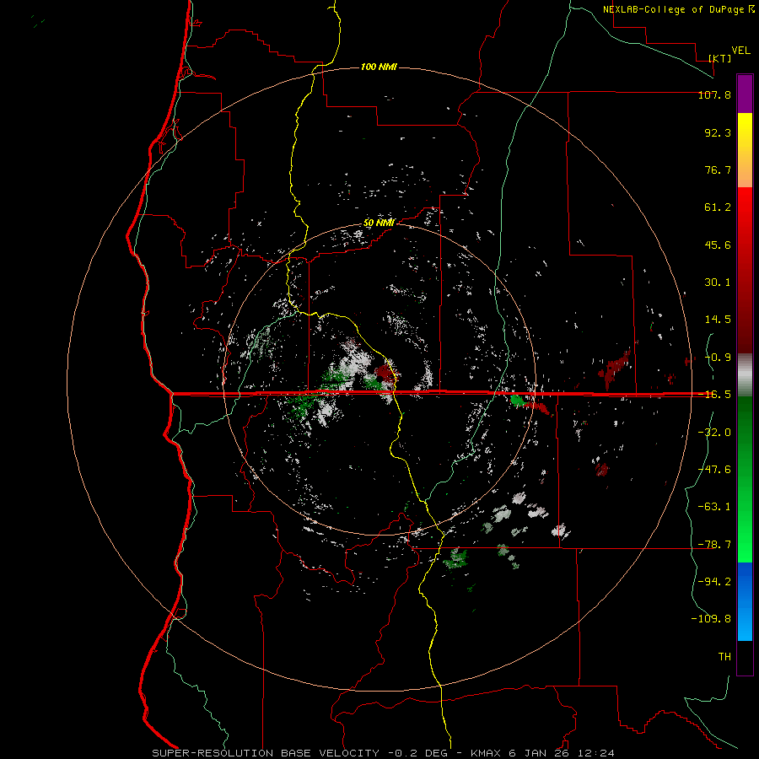
Task: Select the -78.7 scale value
Action: (x=714, y=545)
